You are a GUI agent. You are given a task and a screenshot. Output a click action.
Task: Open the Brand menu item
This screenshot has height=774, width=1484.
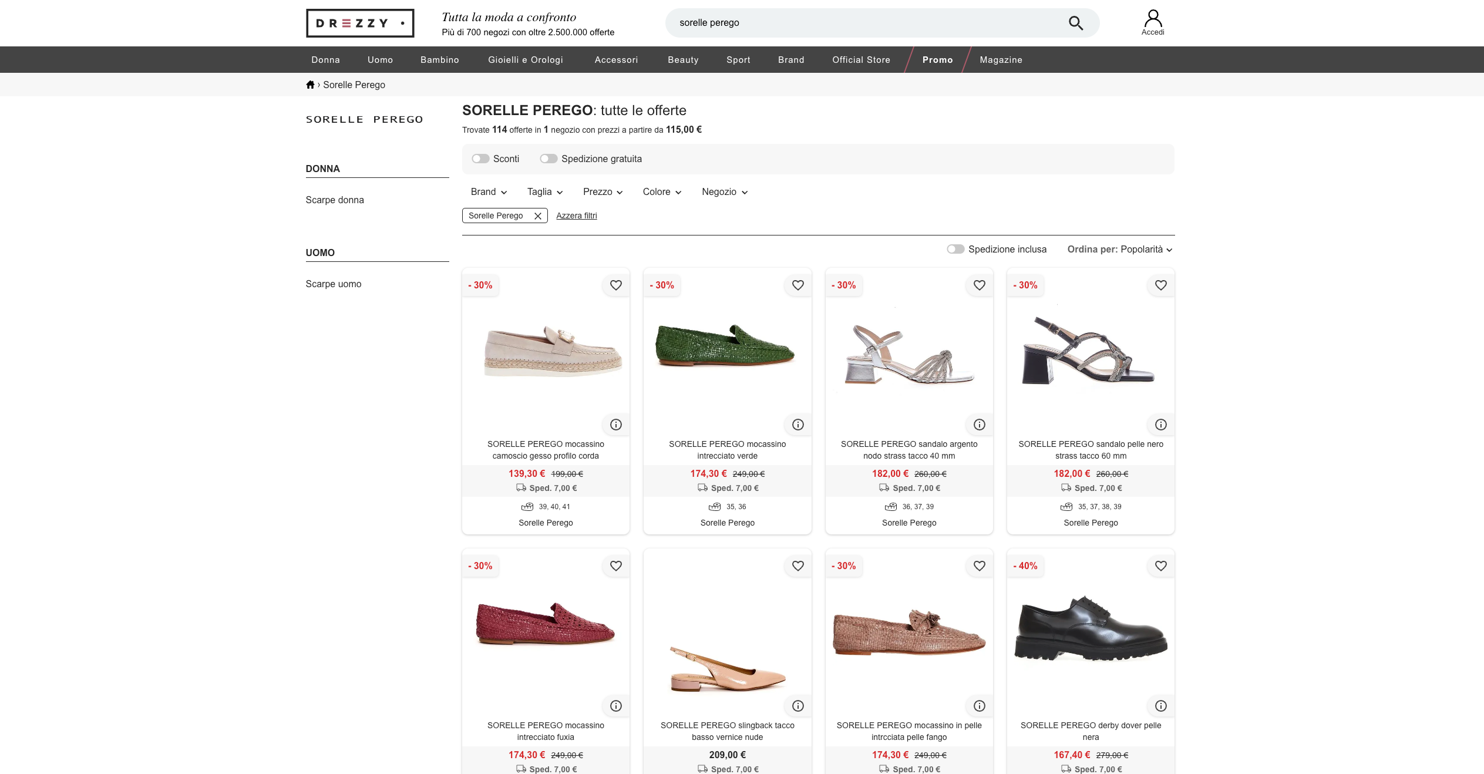pos(791,60)
